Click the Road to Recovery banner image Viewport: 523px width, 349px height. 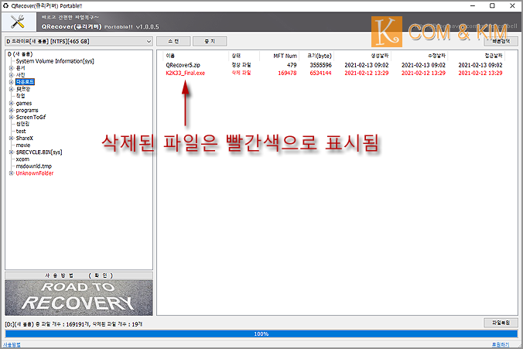(x=79, y=298)
